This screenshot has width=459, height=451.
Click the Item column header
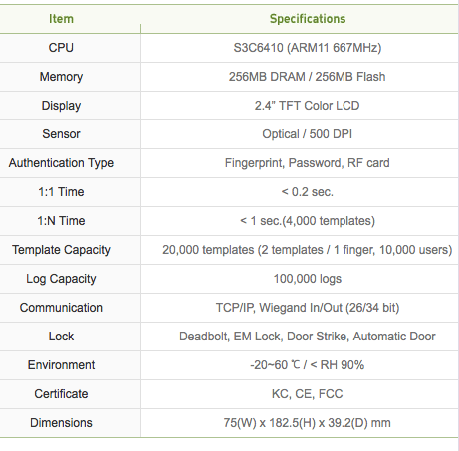61,19
